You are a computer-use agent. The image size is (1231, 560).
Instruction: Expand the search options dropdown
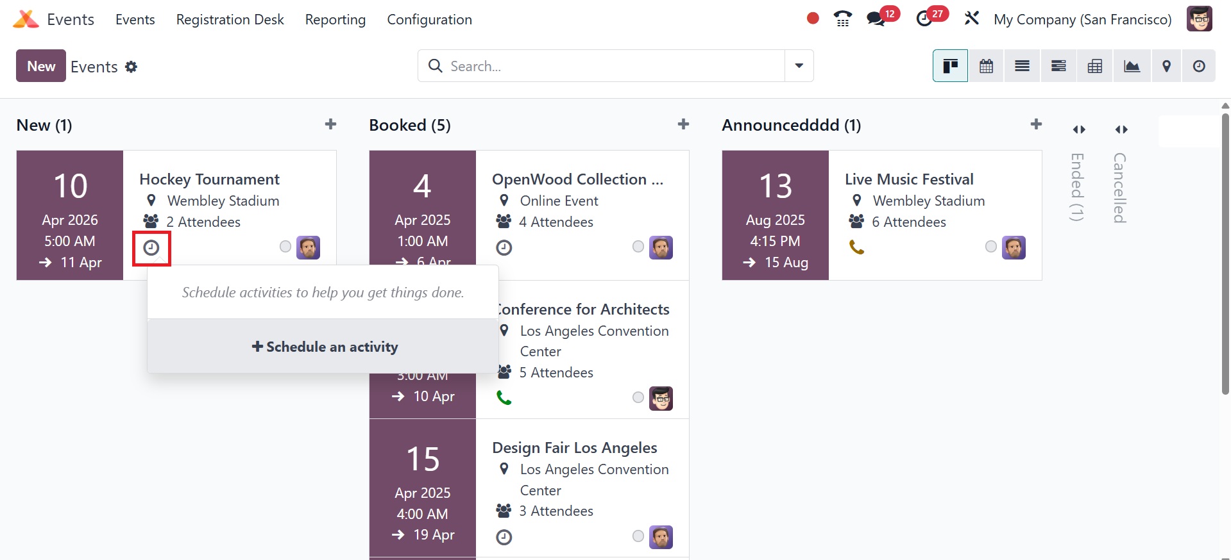click(x=799, y=66)
